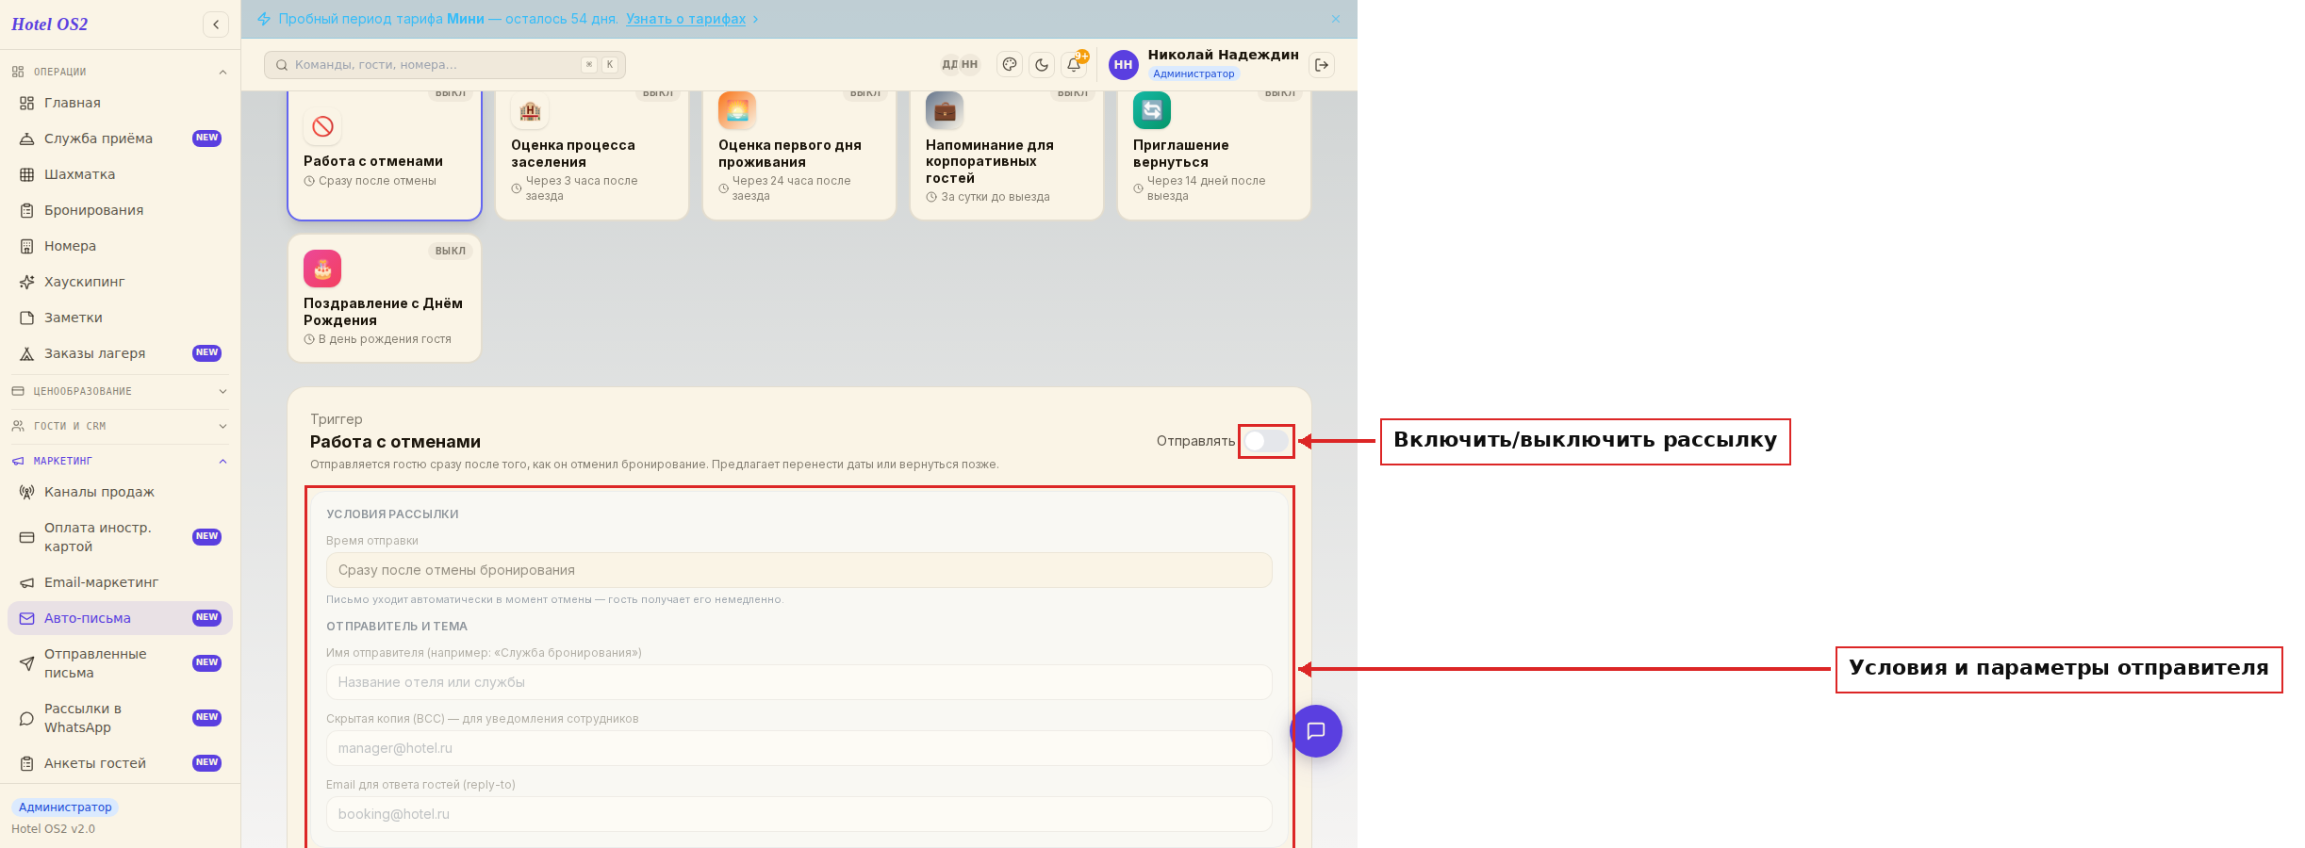
Task: Toggle the «Отправлять» mailing switch
Action: click(x=1266, y=441)
